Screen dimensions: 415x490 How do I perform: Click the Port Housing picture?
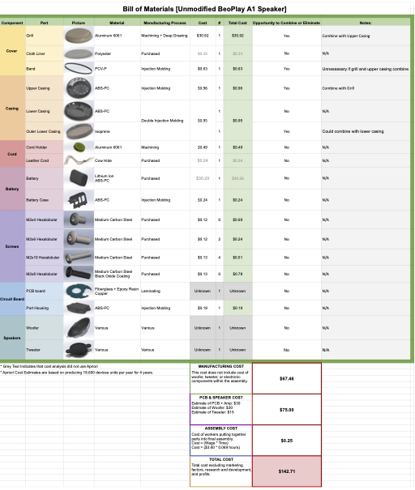(79, 308)
